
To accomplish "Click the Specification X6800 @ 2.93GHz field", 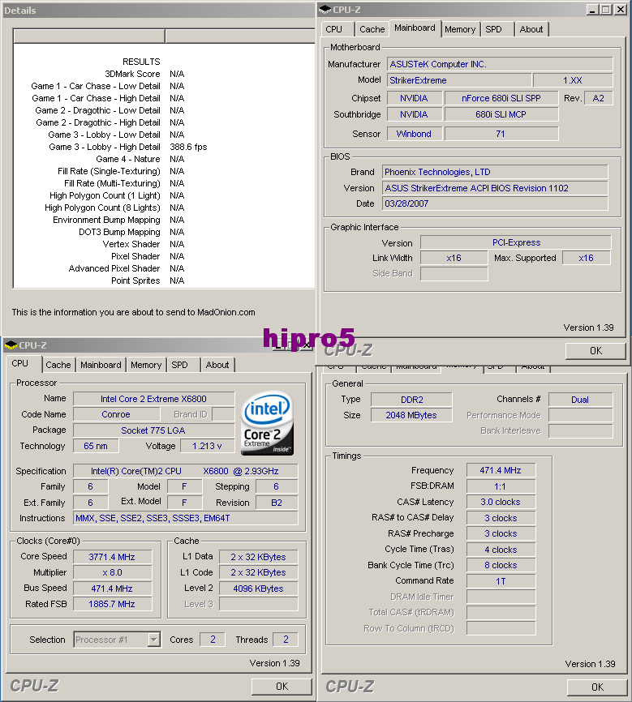I will click(x=186, y=471).
